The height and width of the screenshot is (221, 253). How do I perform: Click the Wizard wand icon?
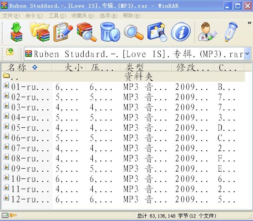coord(157,32)
